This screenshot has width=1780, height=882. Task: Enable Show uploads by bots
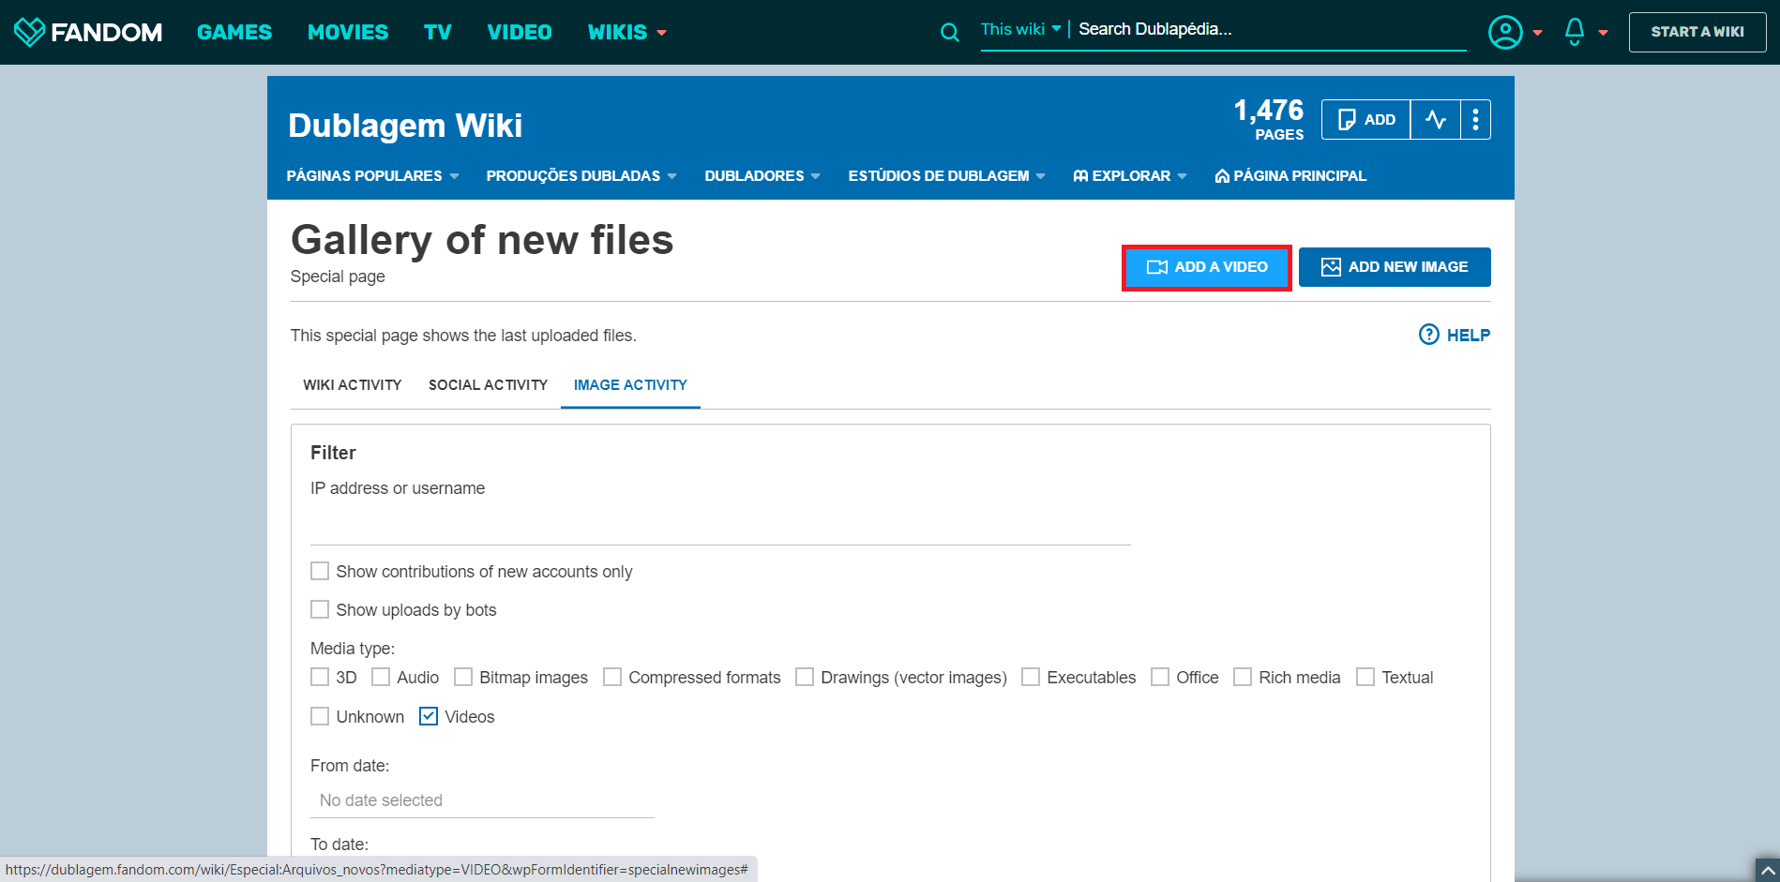coord(320,609)
